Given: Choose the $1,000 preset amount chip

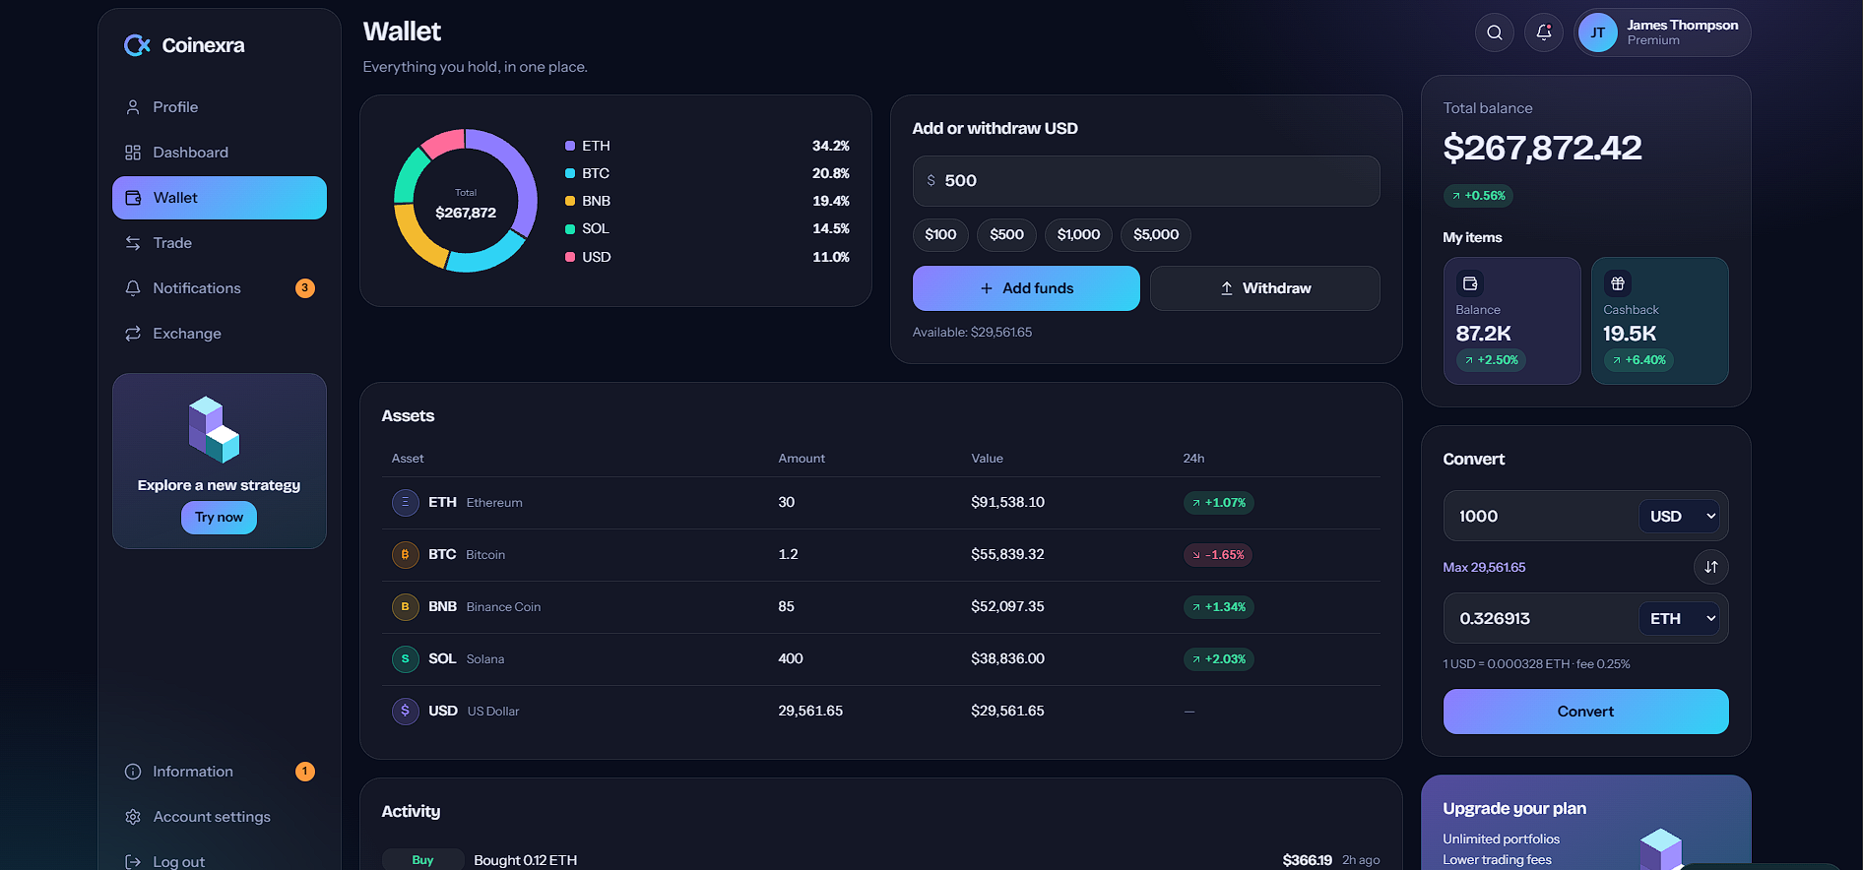Looking at the screenshot, I should 1078,234.
